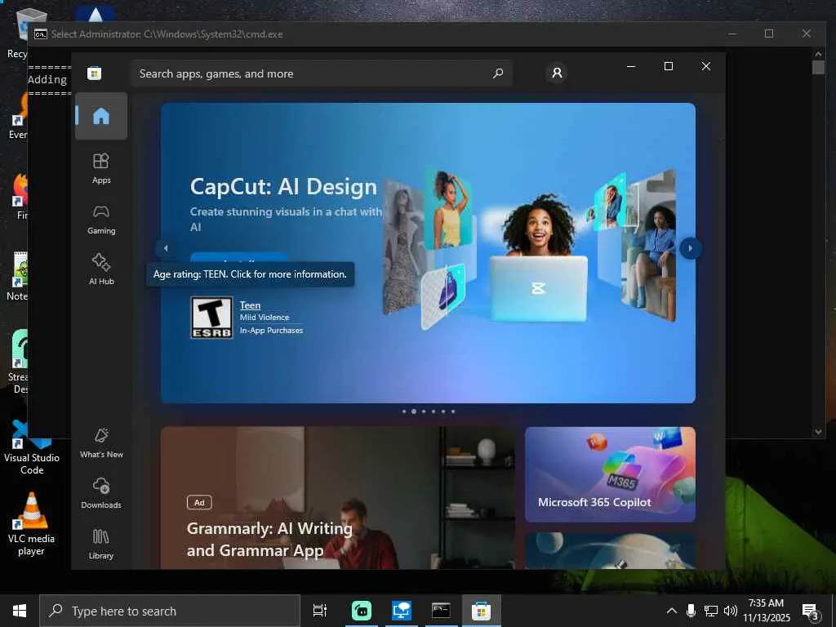The image size is (836, 627).
Task: Open the Microsoft 365 Copilot card
Action: pos(610,474)
